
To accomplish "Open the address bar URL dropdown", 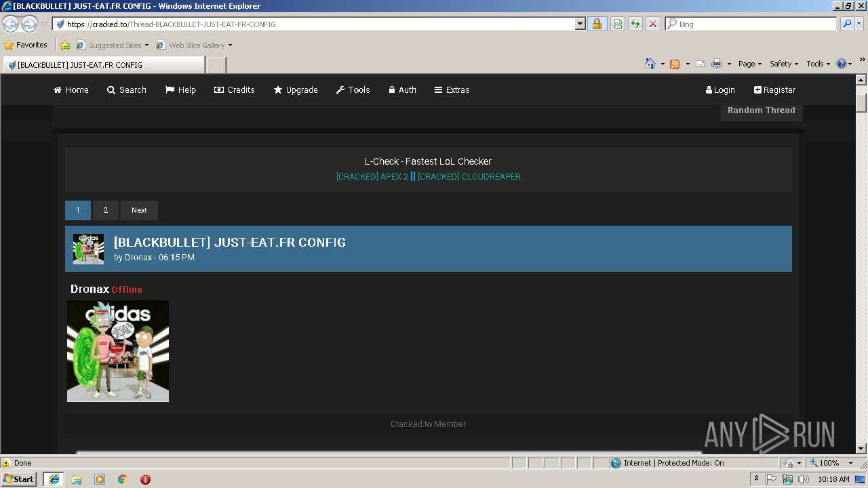I will [580, 24].
